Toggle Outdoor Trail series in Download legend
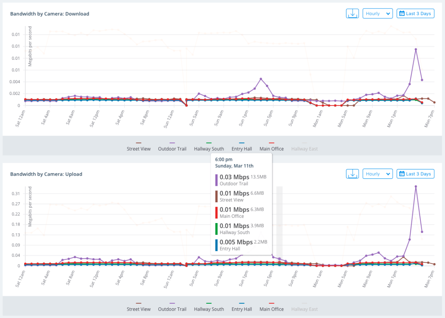445x318 pixels. tap(172, 149)
